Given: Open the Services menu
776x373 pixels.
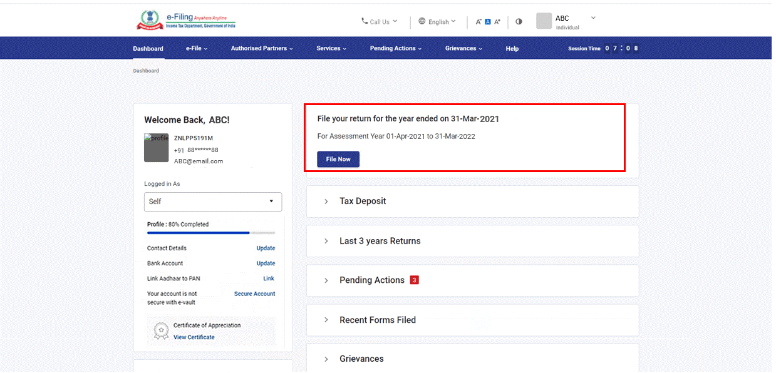Looking at the screenshot, I should point(331,48).
